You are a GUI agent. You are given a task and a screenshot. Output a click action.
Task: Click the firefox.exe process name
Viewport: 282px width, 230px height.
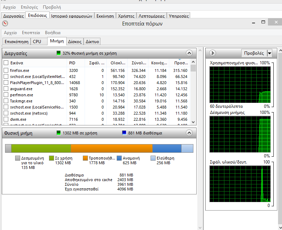[x=19, y=70]
